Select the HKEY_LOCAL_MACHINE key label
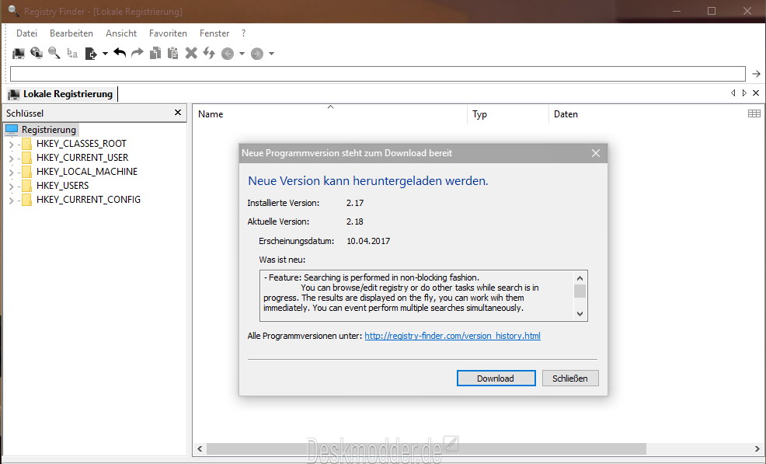 pos(87,172)
